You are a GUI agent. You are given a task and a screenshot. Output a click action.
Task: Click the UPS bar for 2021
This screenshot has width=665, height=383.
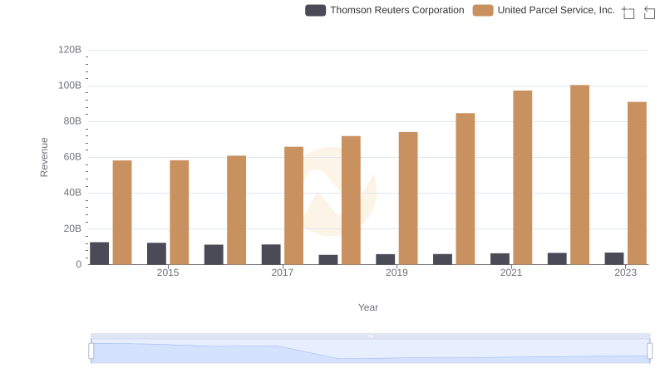tap(523, 178)
